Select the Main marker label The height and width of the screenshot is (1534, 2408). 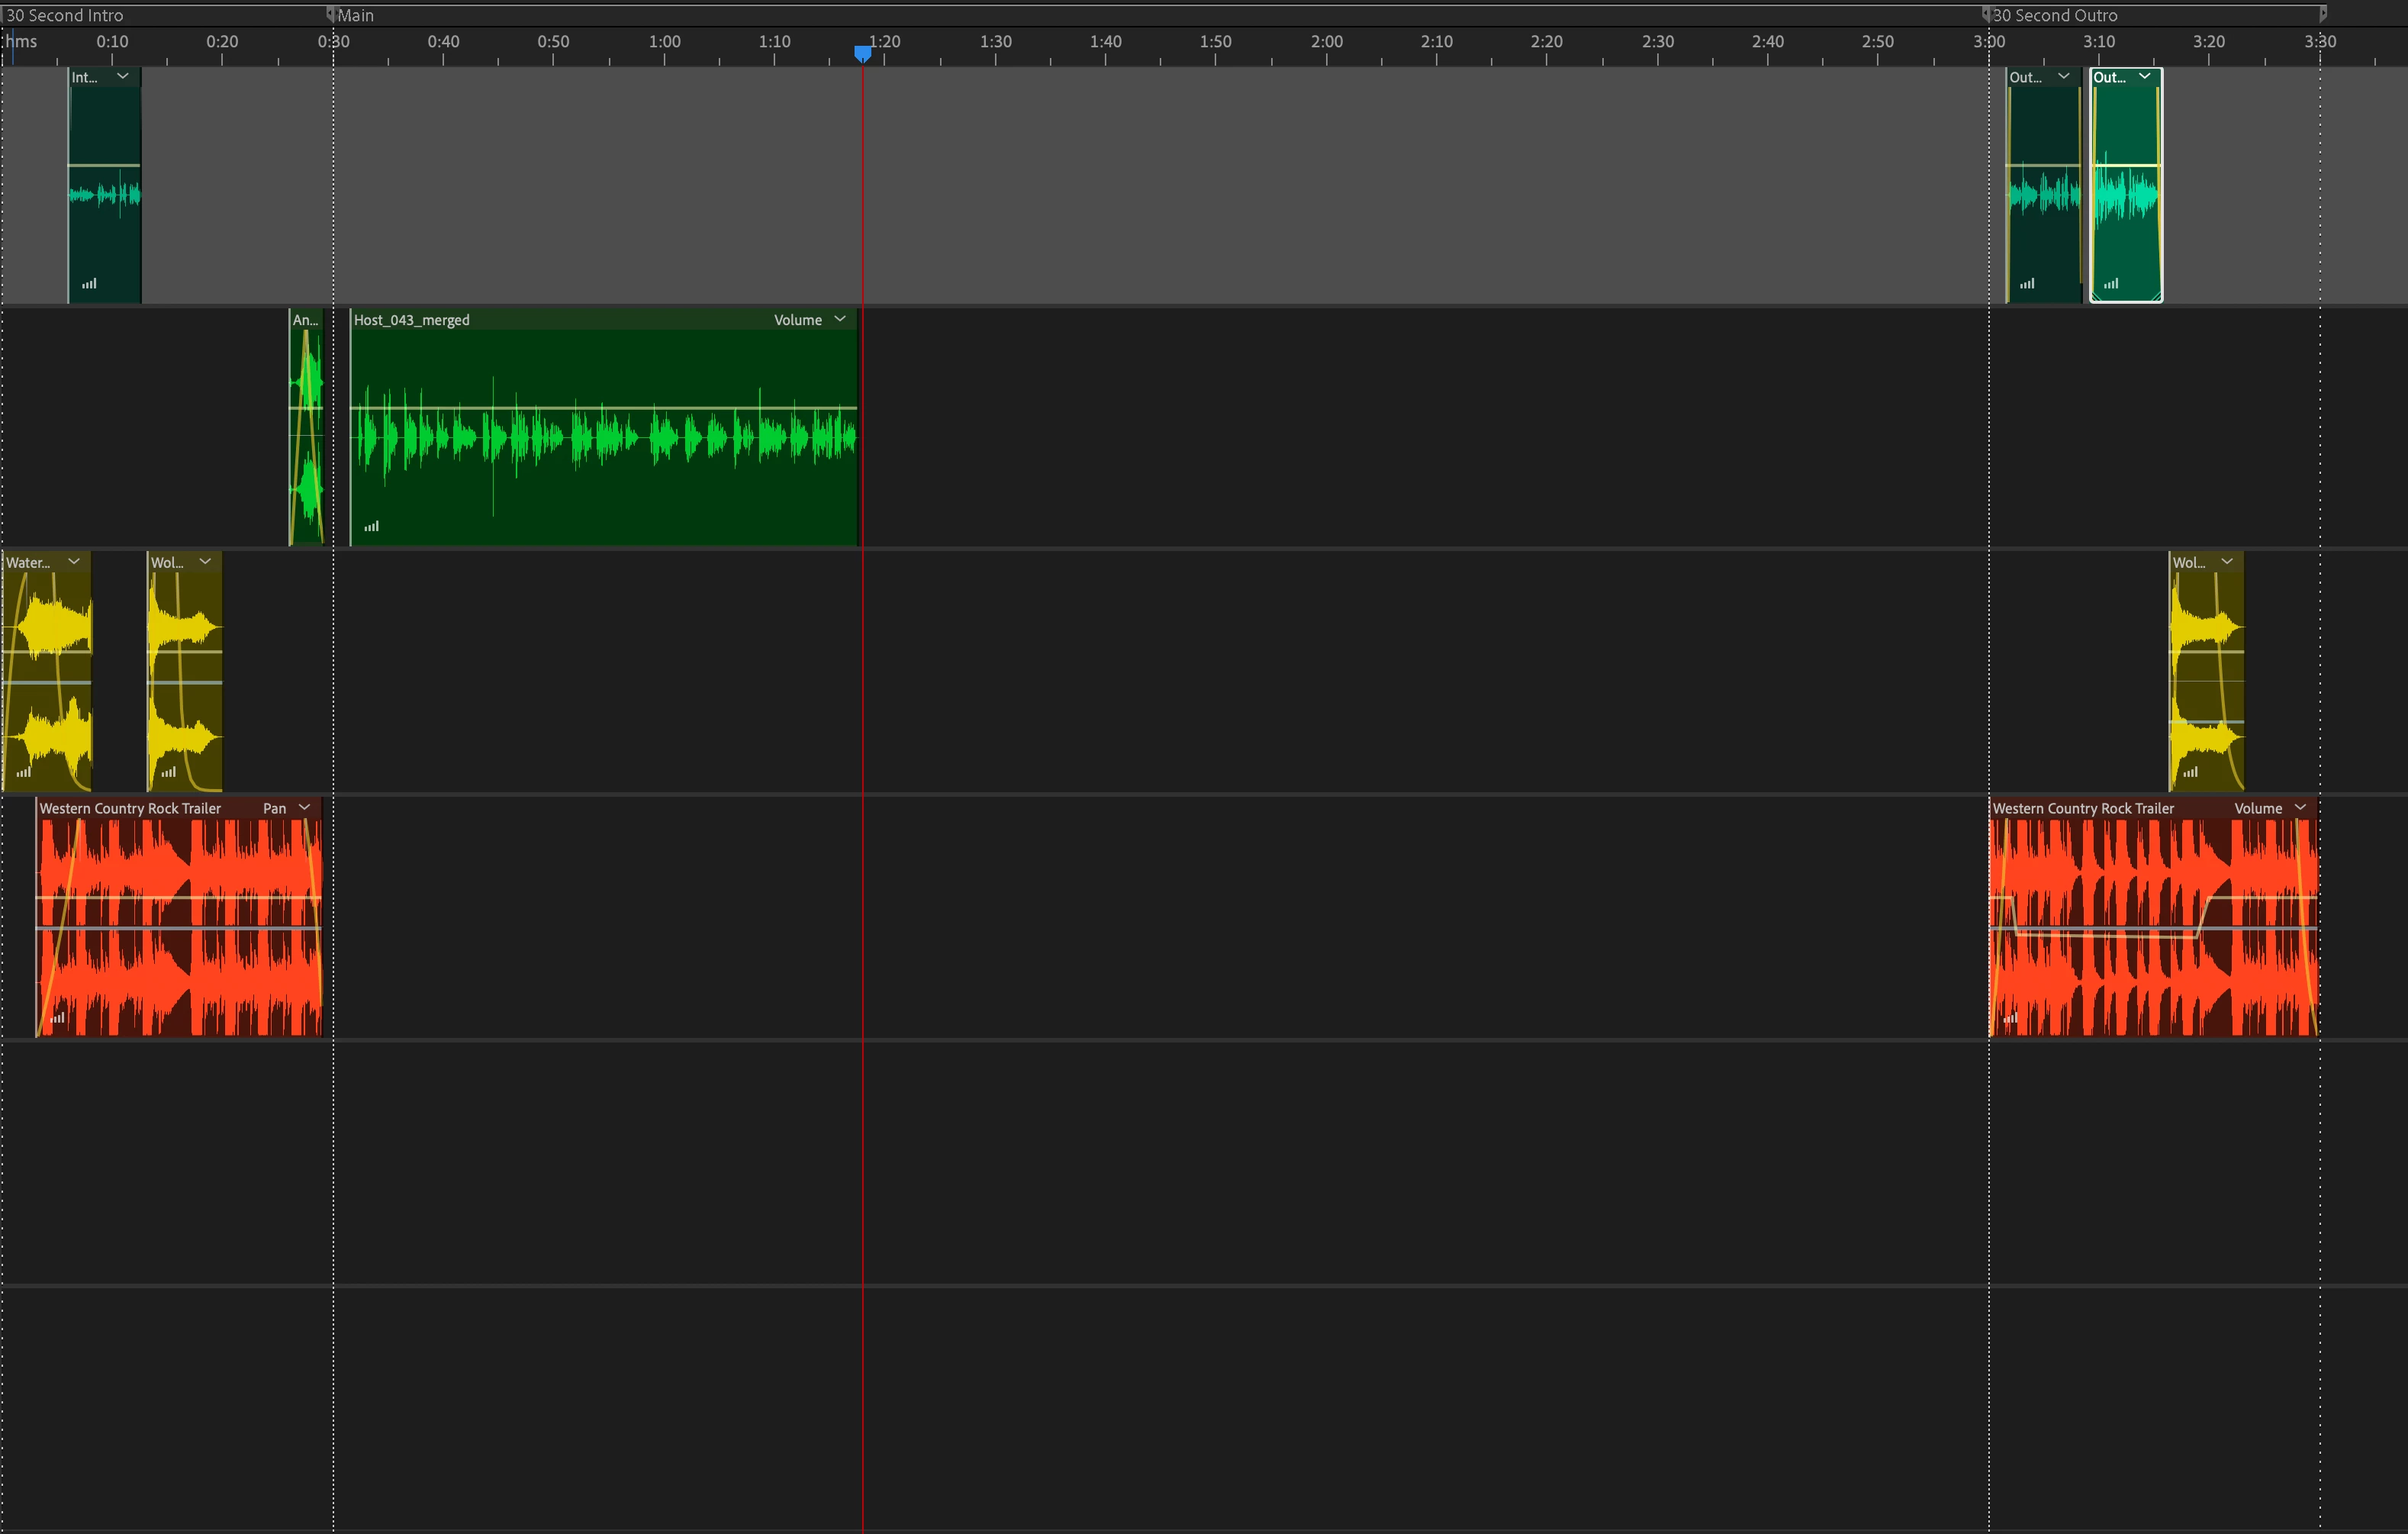coord(355,15)
